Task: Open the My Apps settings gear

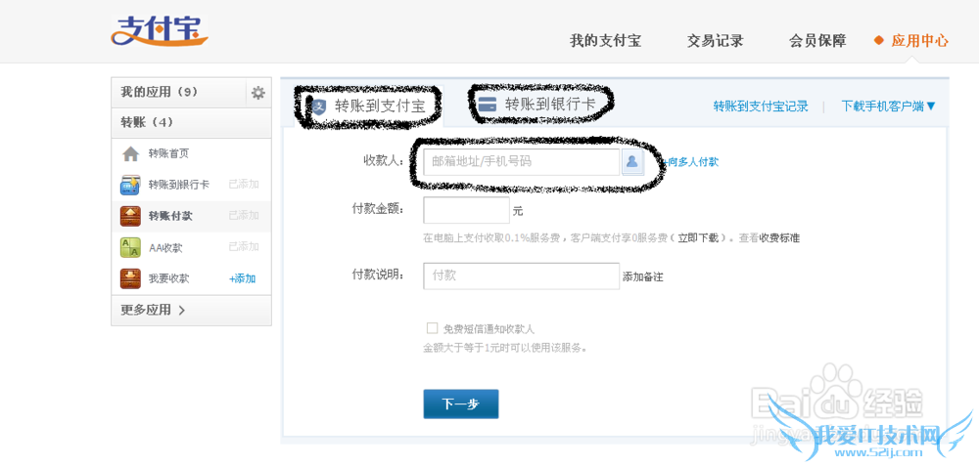Action: pyautogui.click(x=257, y=93)
